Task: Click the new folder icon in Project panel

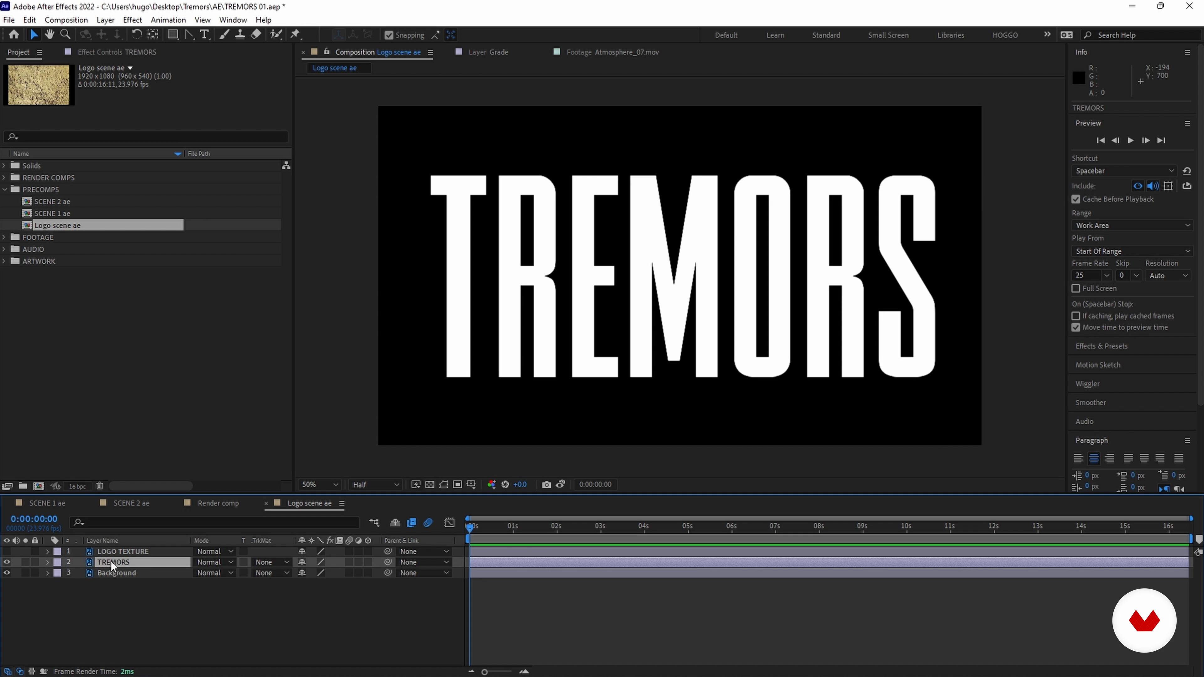Action: point(23,486)
